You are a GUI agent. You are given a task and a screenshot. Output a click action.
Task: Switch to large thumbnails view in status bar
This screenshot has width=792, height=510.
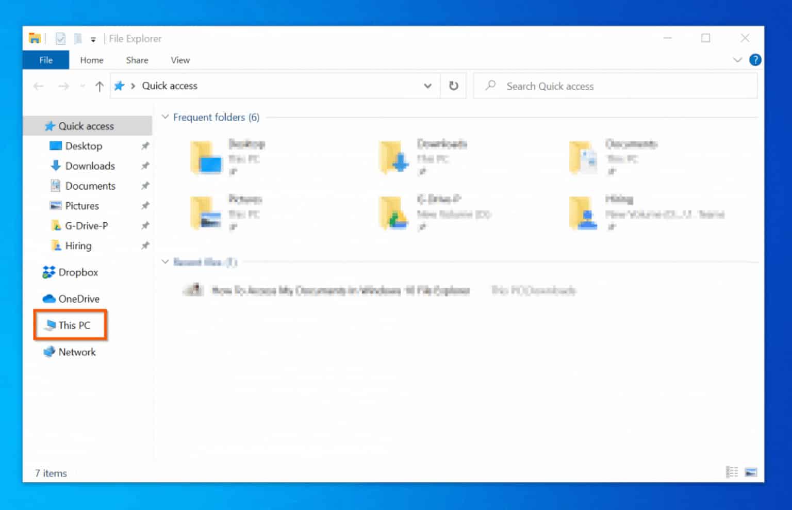pos(751,472)
